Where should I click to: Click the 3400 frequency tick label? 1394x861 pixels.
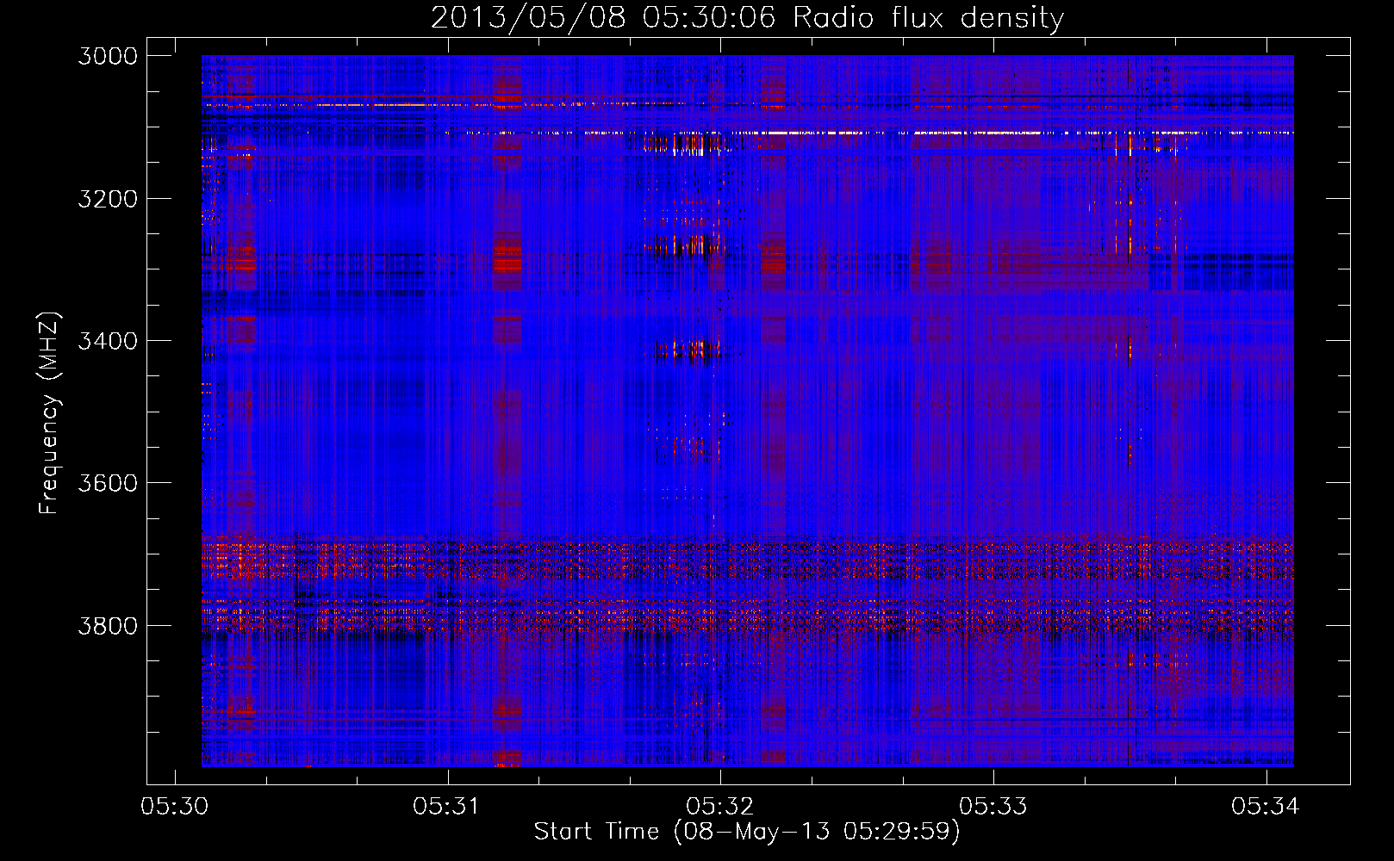[x=108, y=341]
